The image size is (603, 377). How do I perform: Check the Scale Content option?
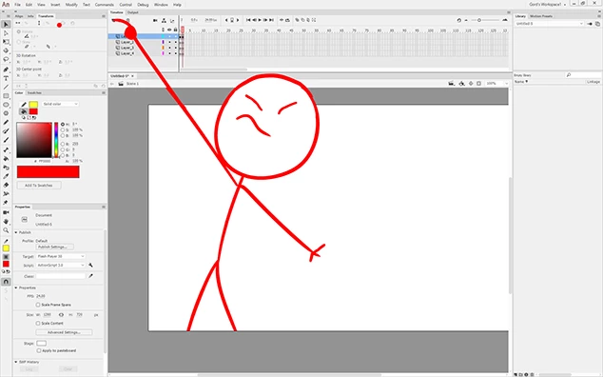click(x=38, y=323)
